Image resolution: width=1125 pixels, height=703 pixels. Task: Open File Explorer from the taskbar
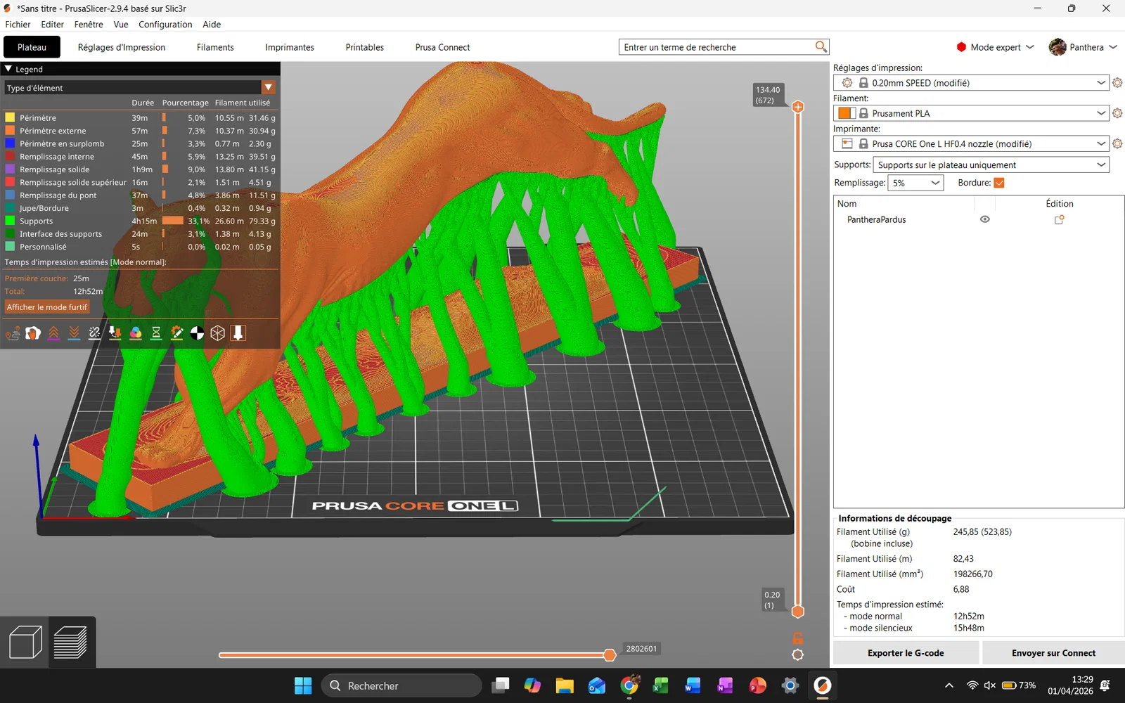(565, 685)
